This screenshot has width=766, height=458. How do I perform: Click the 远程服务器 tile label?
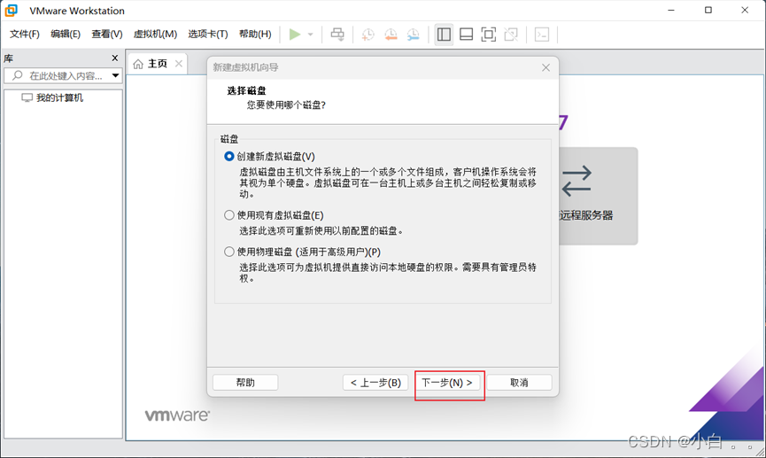pos(586,215)
